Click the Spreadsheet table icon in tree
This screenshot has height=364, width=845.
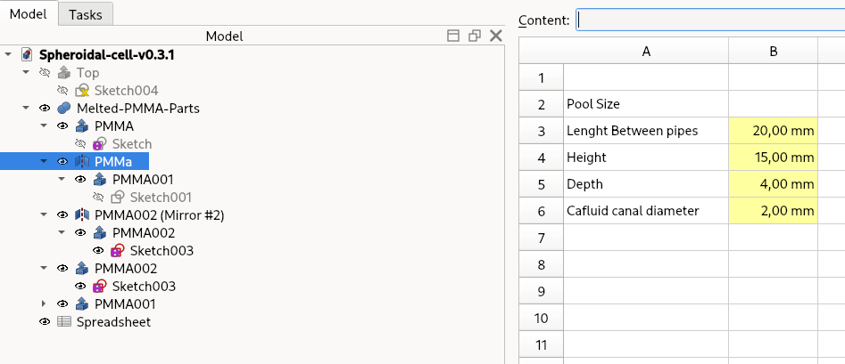click(63, 321)
